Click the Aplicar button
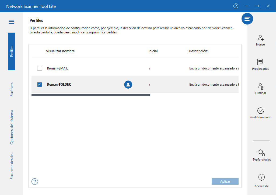 [225, 182]
